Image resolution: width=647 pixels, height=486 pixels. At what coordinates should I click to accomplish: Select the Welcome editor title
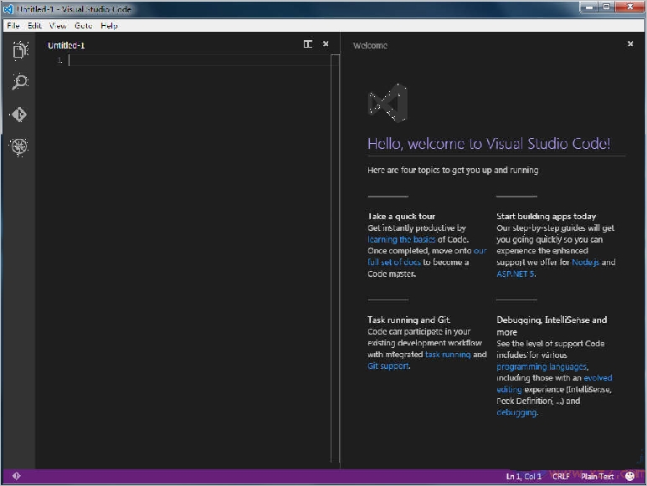click(370, 45)
